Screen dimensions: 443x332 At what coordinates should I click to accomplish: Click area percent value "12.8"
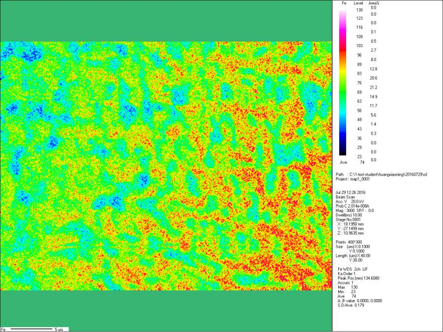[374, 69]
